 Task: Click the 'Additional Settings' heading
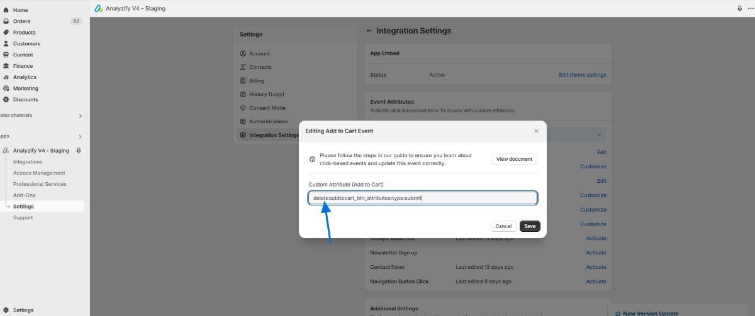click(x=394, y=308)
